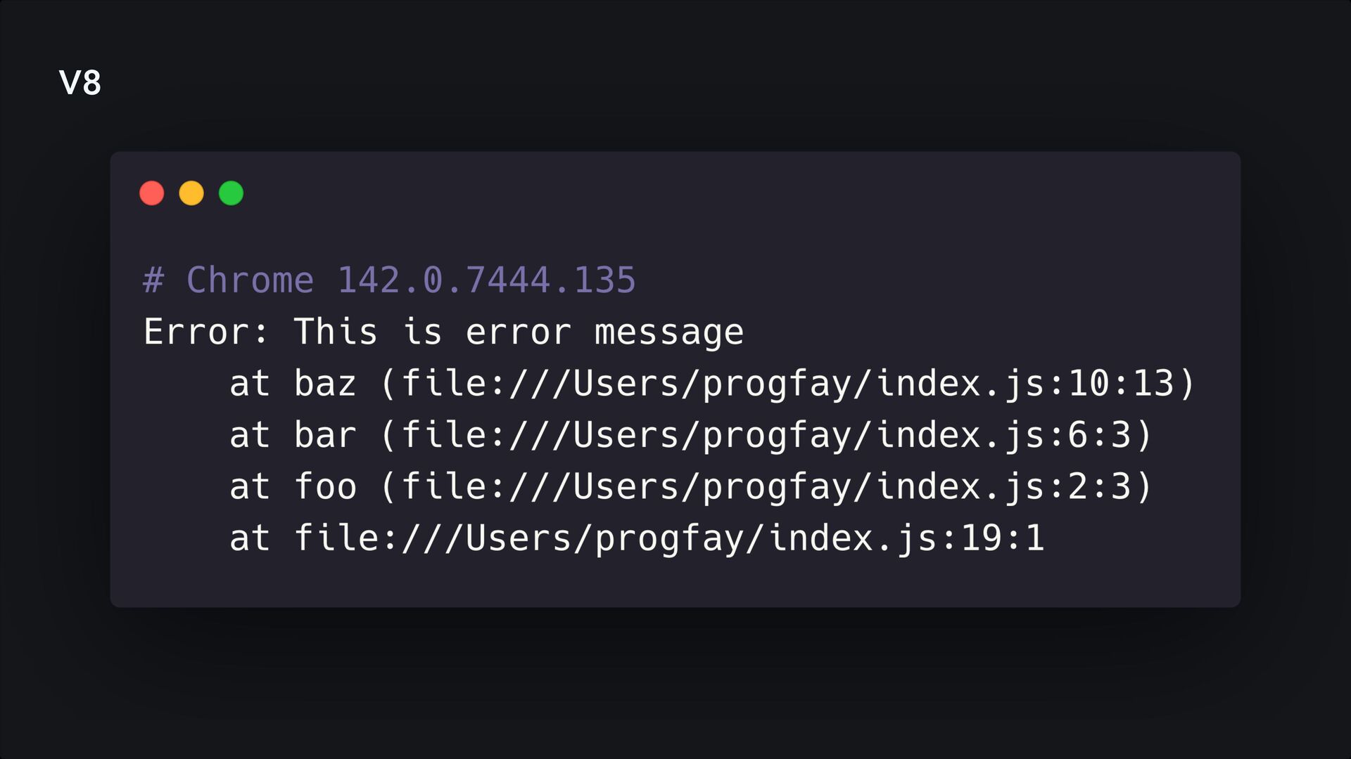Click the "Error:" word
This screenshot has width=1351, height=759.
(x=205, y=332)
